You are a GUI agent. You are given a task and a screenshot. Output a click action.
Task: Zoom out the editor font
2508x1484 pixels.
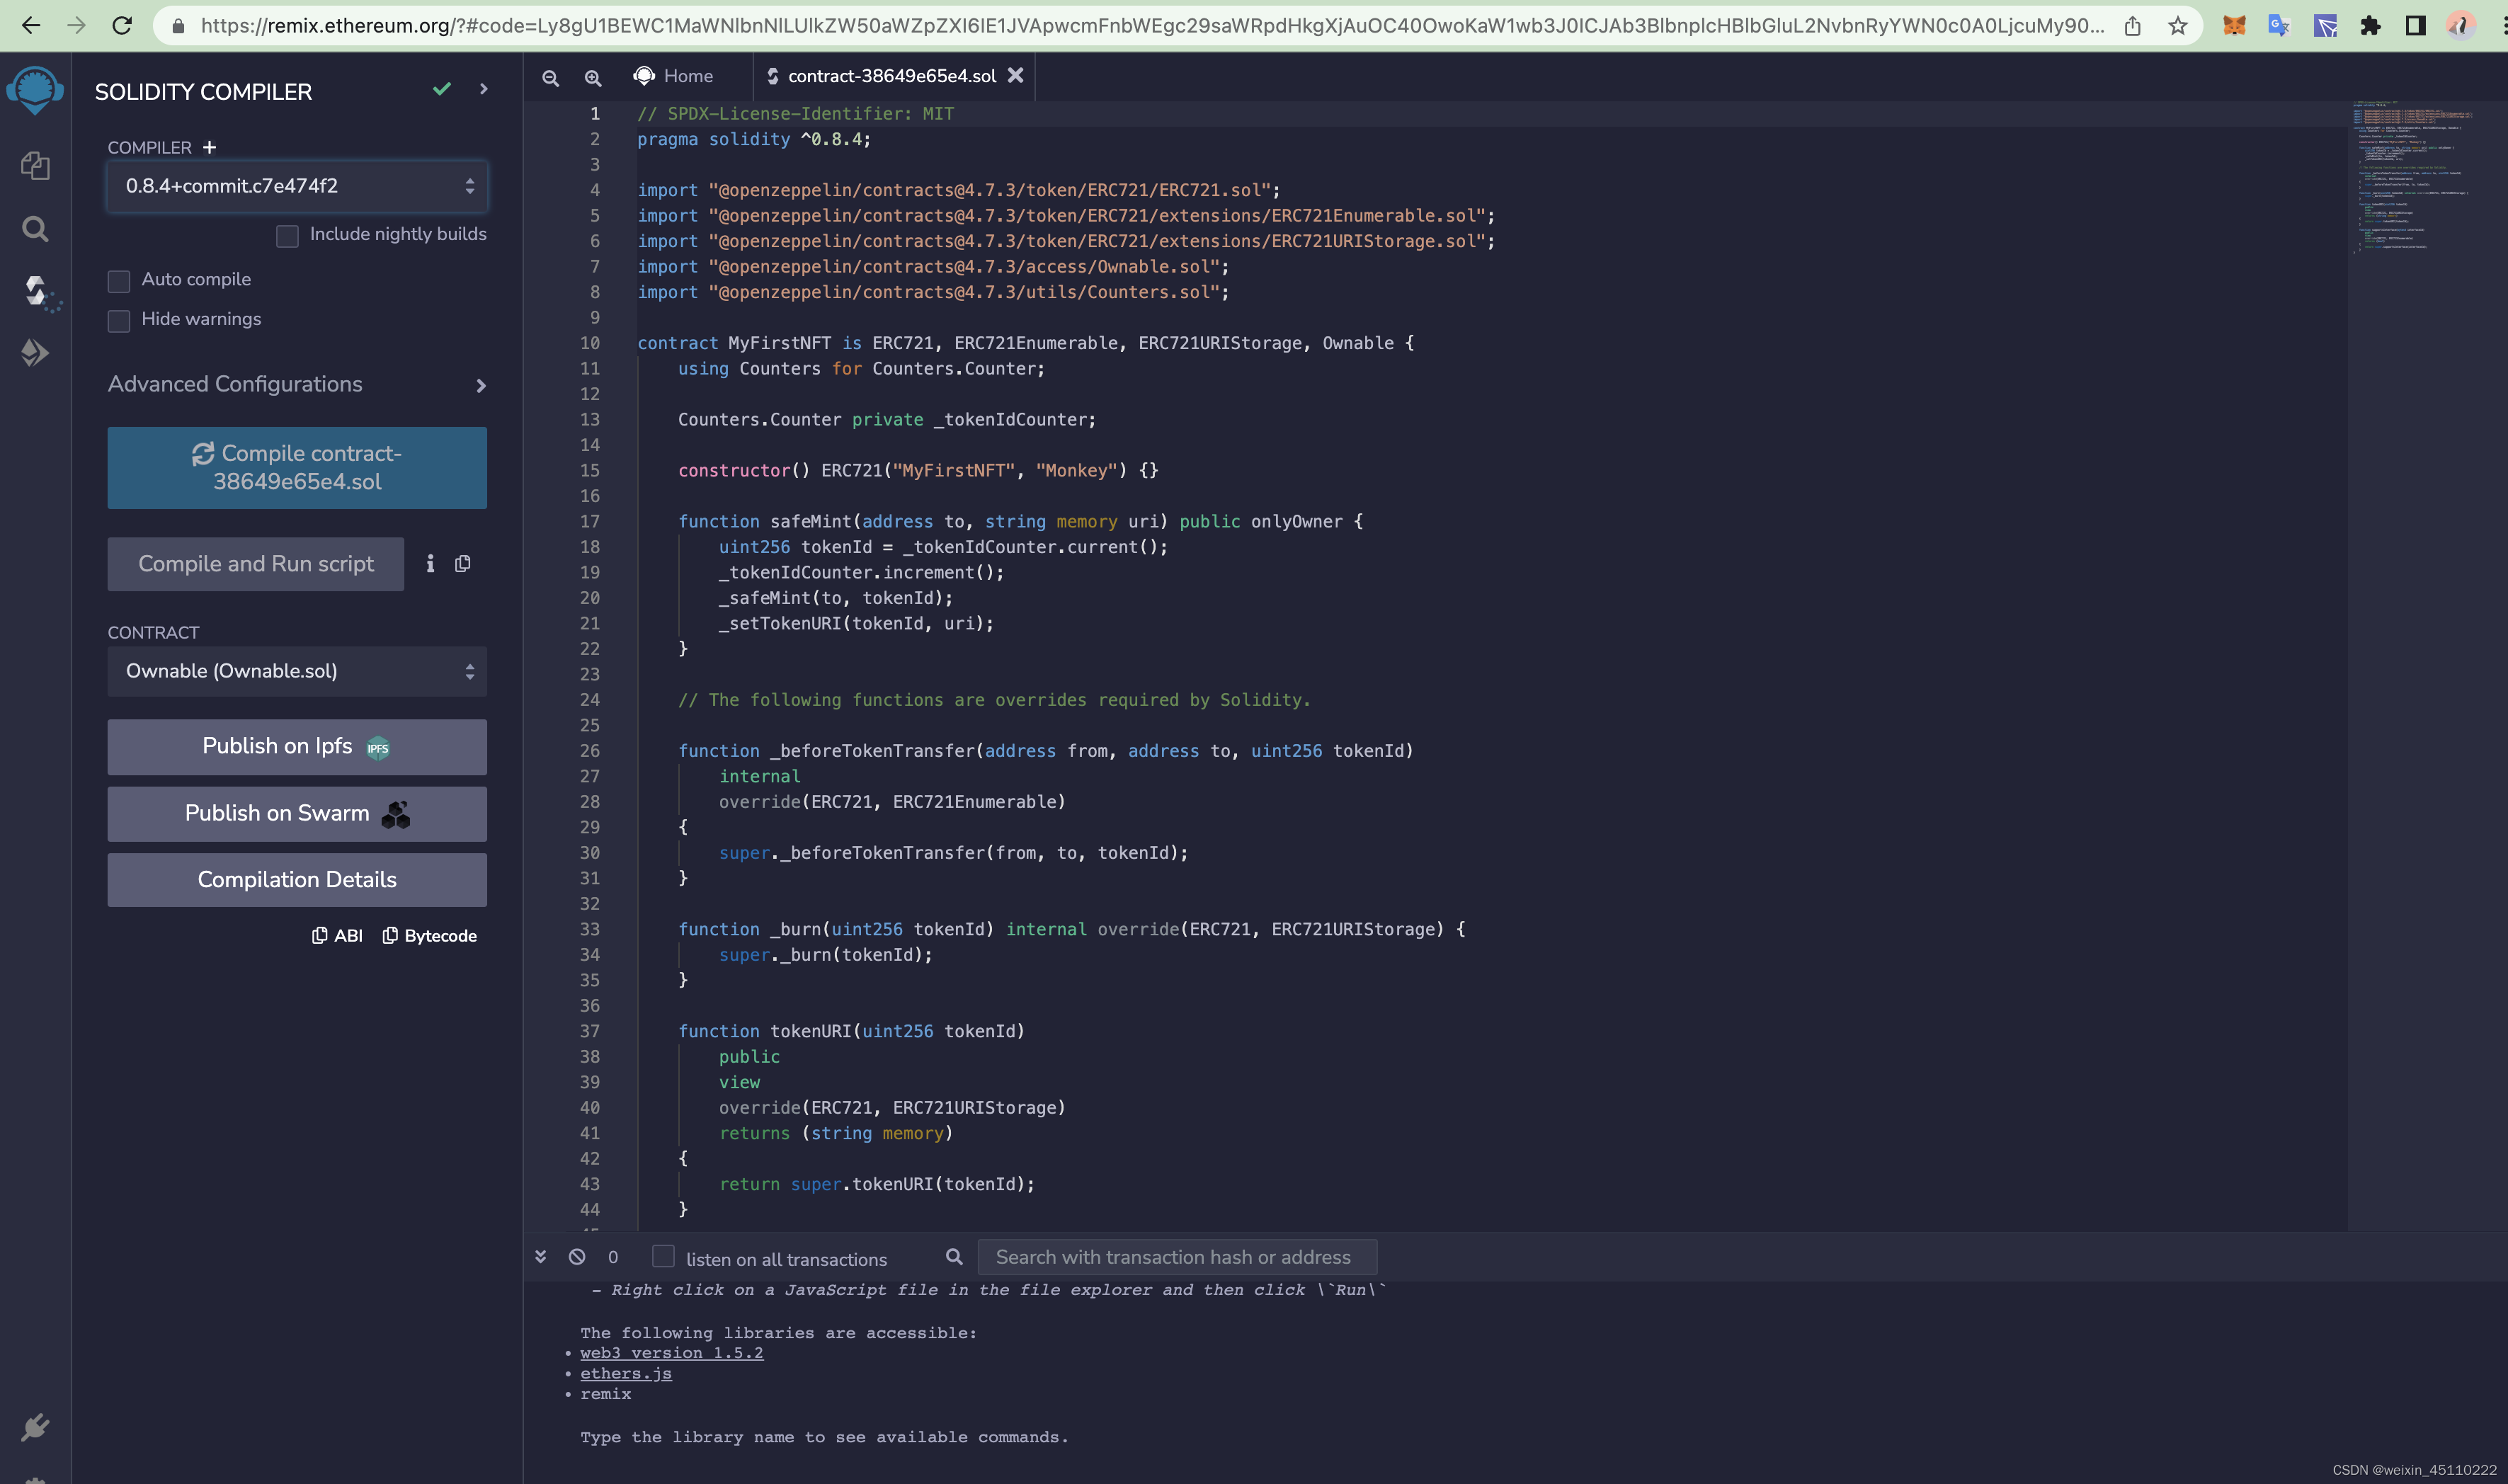click(550, 77)
